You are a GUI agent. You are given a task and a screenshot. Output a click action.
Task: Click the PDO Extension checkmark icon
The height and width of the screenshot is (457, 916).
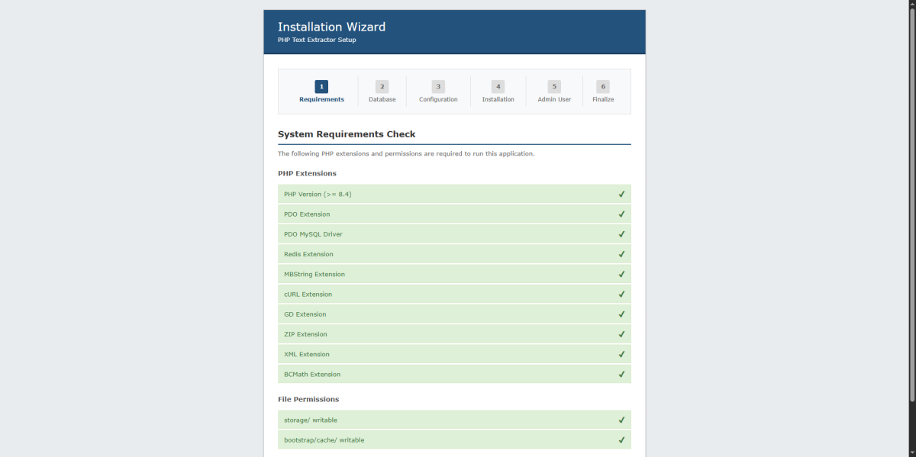621,214
